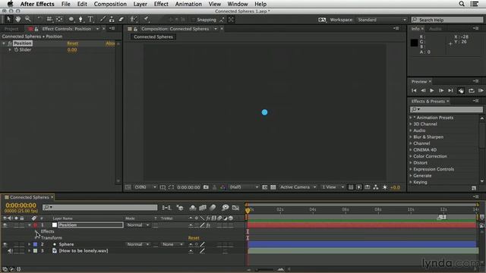
Task: Click the Search Help field
Action: click(x=447, y=20)
